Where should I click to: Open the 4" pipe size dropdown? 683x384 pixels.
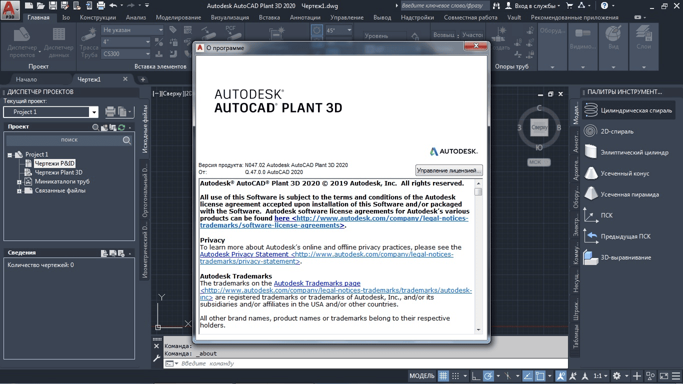[x=126, y=41]
